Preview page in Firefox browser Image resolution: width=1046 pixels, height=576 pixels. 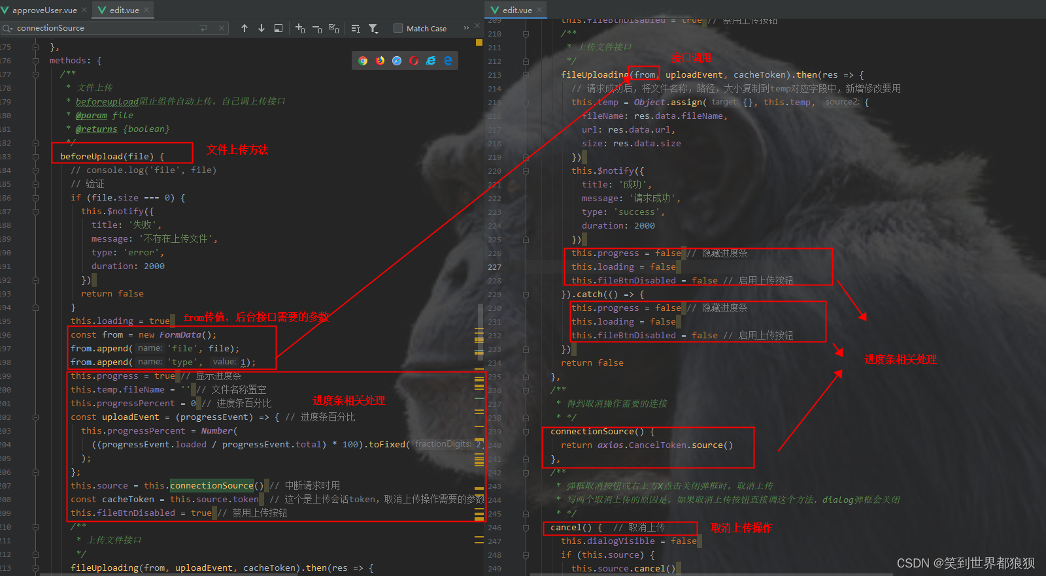click(380, 61)
